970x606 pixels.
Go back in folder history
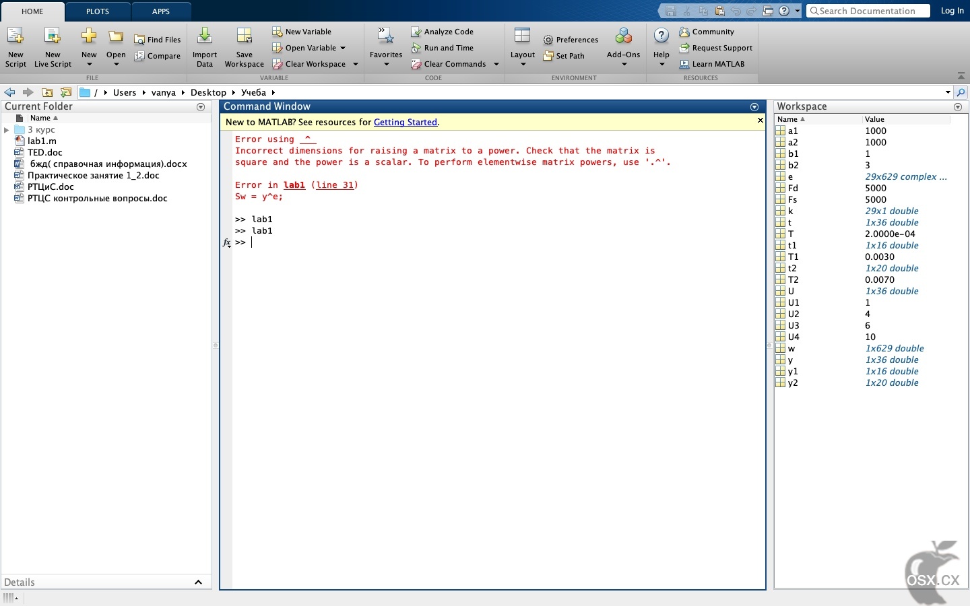[9, 92]
